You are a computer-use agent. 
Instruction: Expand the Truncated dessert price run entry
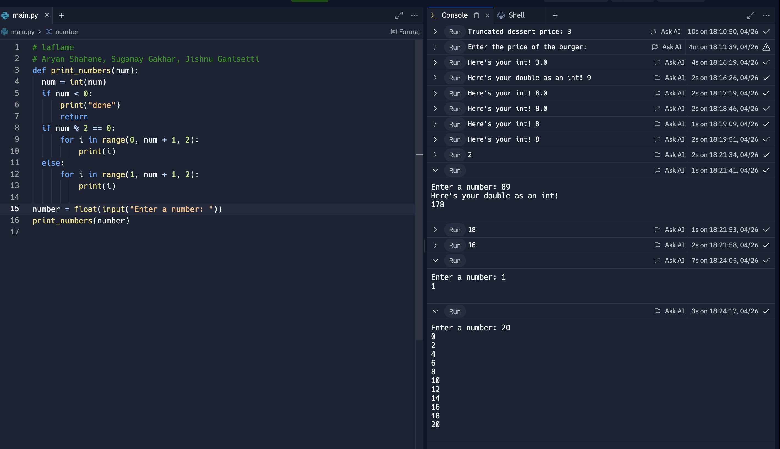[x=435, y=32]
